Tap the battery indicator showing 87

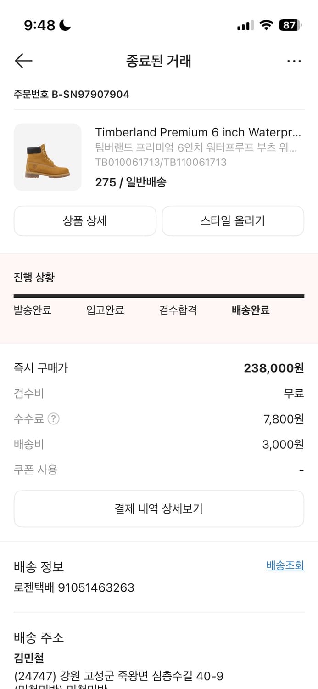point(287,26)
